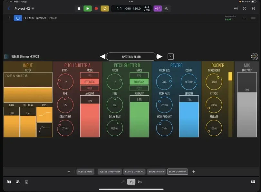Image resolution: width=261 pixels, height=192 pixels.
Task: Open the browser icon bottom left
Action: [x=9, y=182]
